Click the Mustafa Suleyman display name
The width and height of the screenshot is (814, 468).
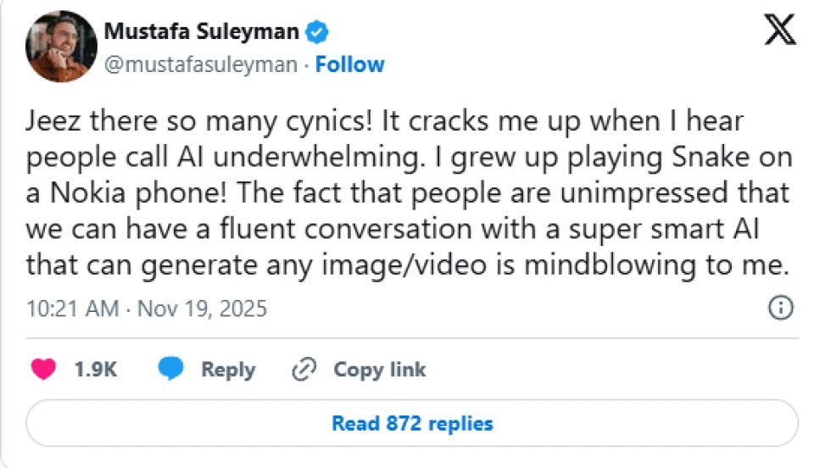click(201, 33)
